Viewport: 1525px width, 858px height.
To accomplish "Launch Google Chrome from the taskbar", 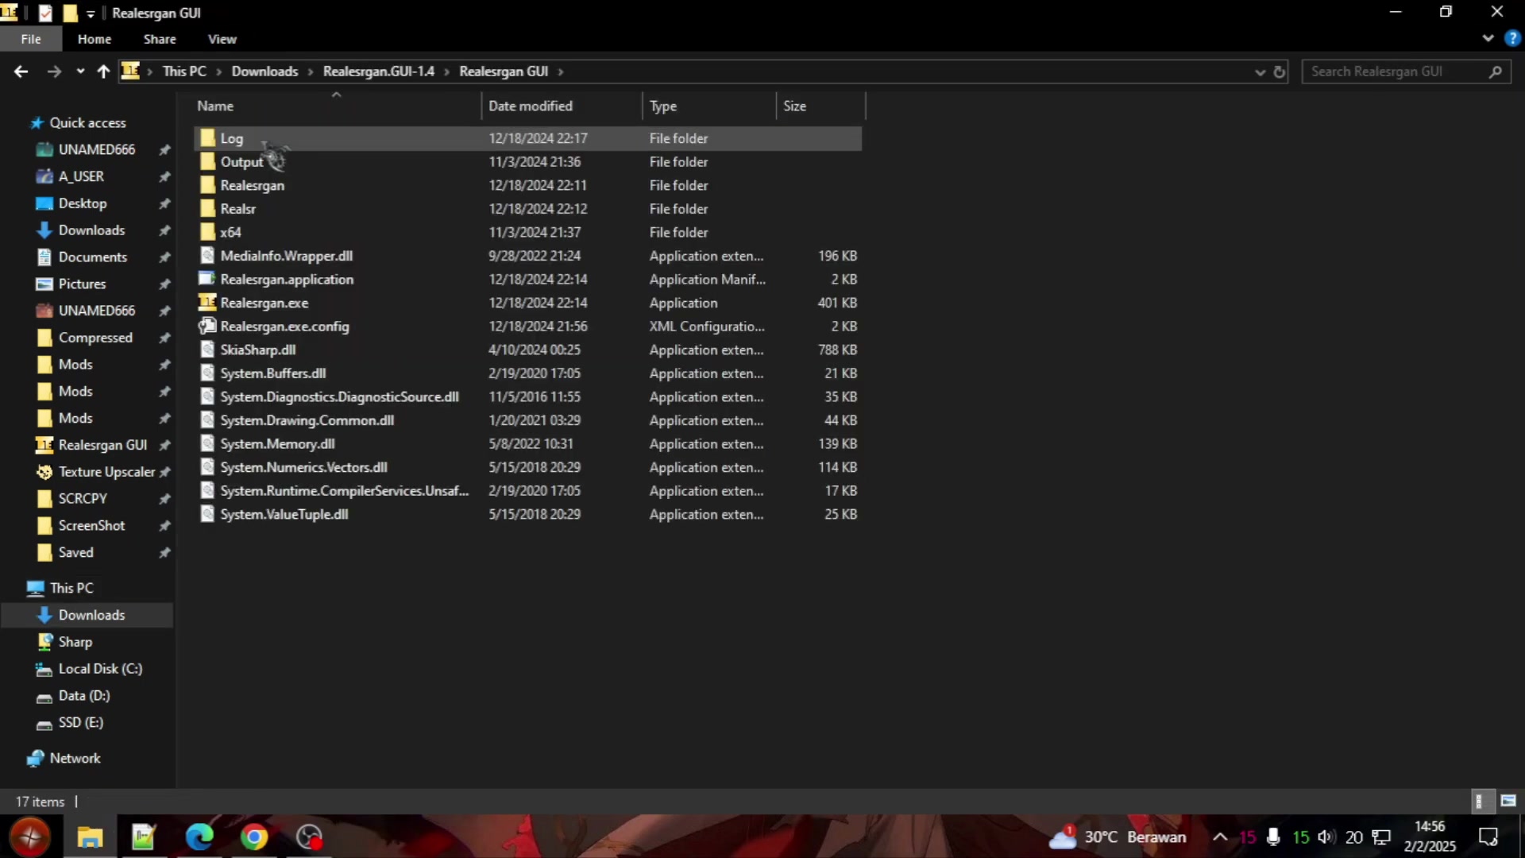I will (254, 837).
